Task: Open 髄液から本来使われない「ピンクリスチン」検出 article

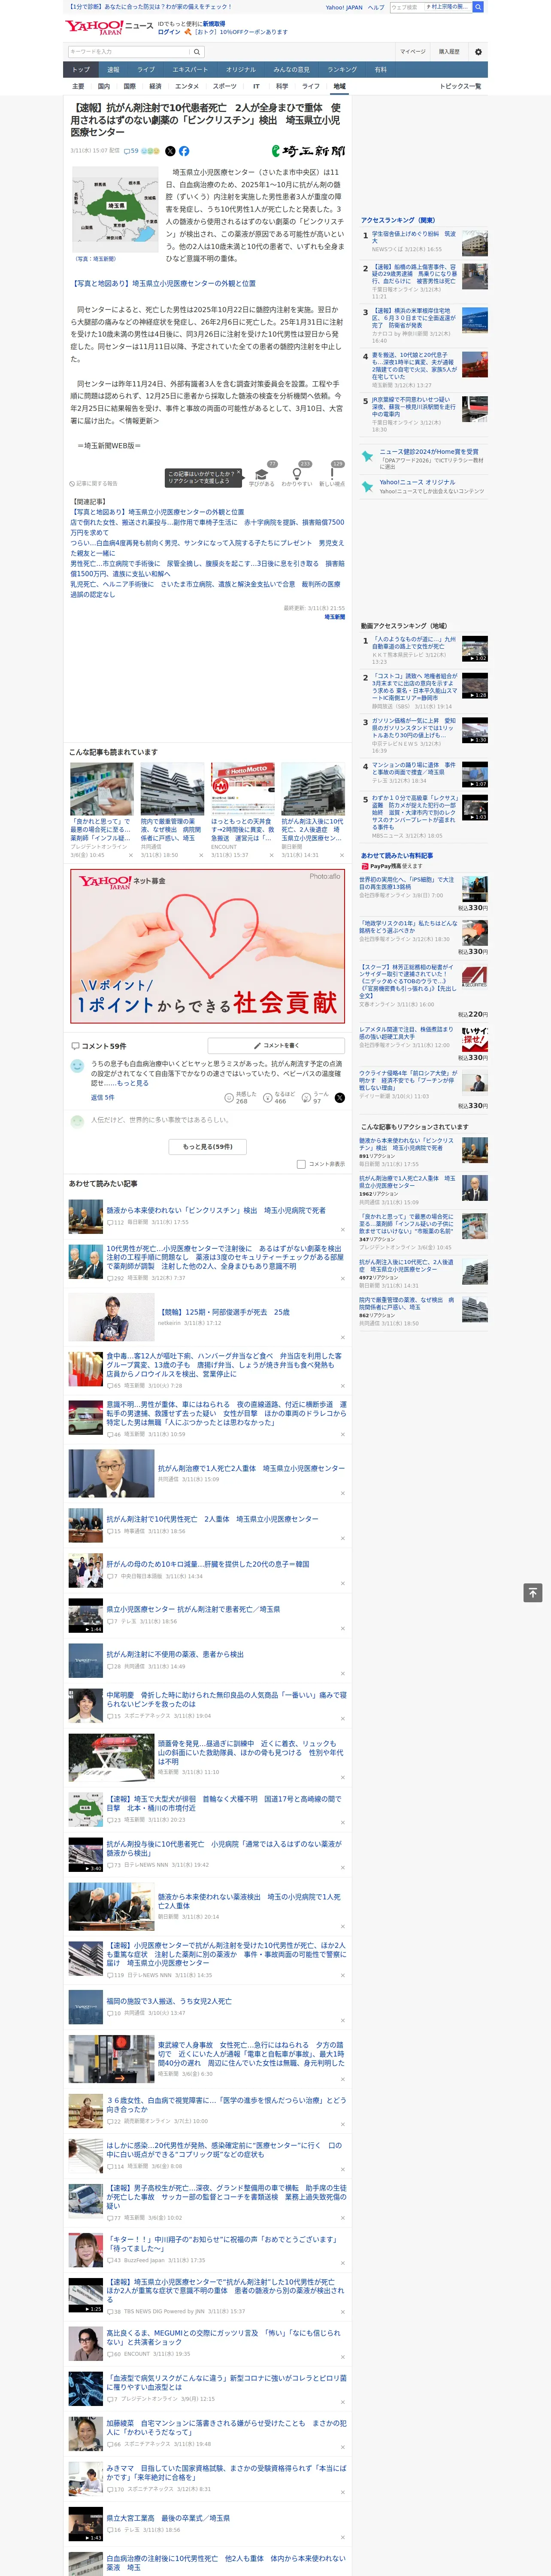Action: coord(216,1210)
